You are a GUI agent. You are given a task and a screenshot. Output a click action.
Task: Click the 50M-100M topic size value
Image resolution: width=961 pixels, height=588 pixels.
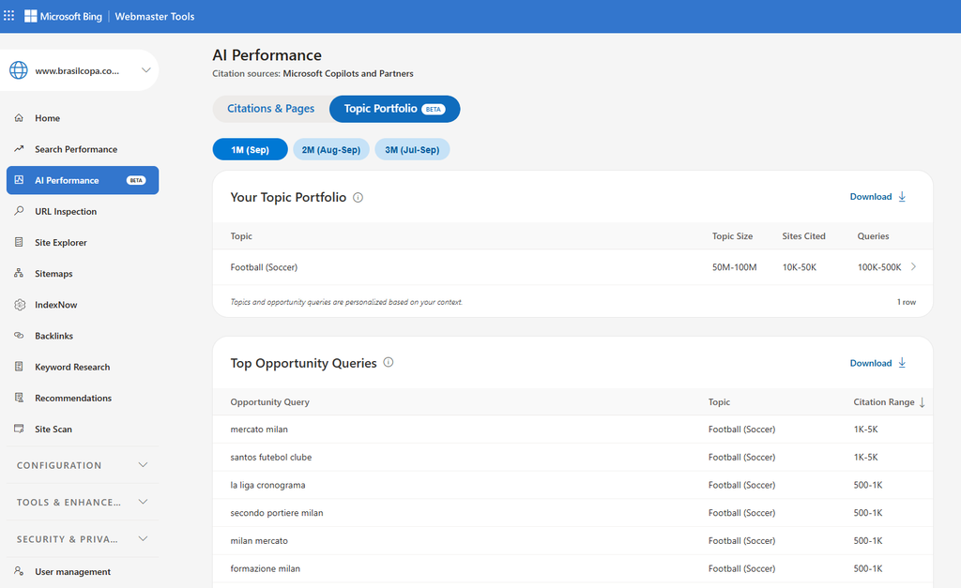tap(734, 267)
